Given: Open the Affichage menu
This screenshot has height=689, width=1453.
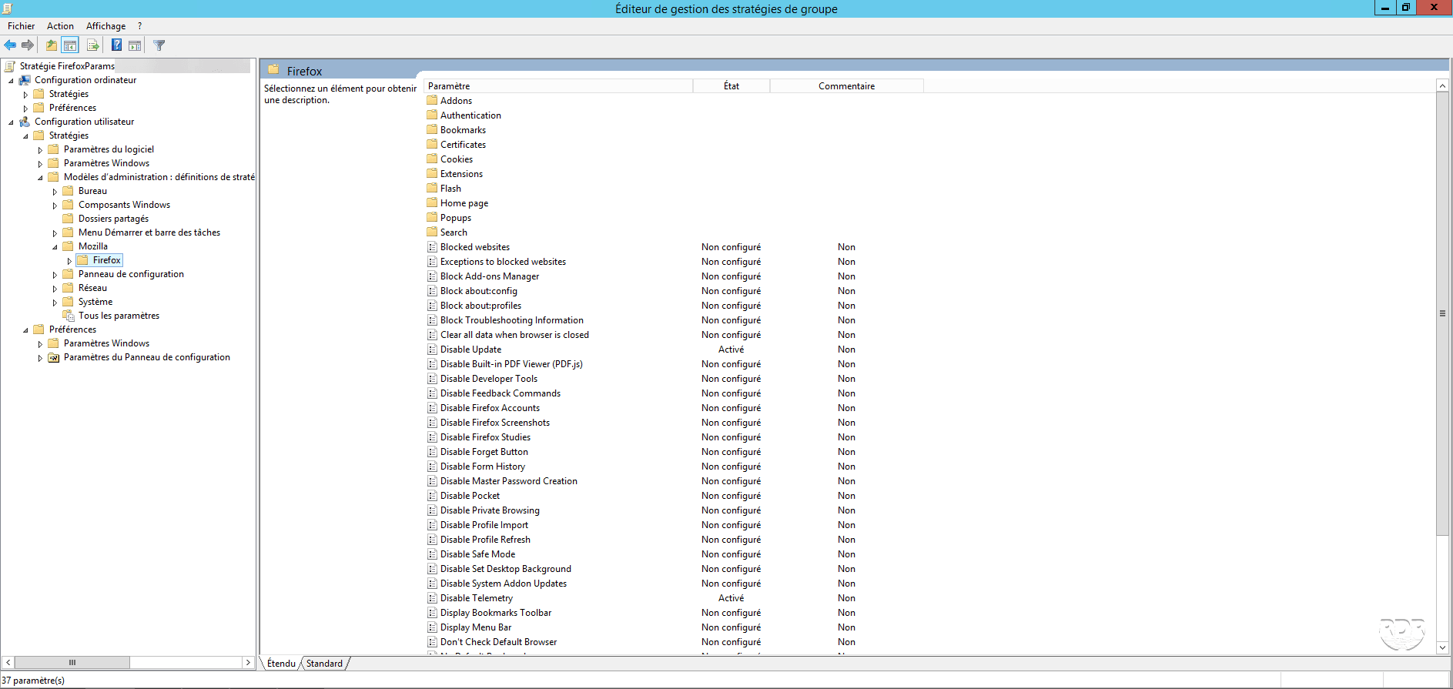Looking at the screenshot, I should pyautogui.click(x=105, y=26).
